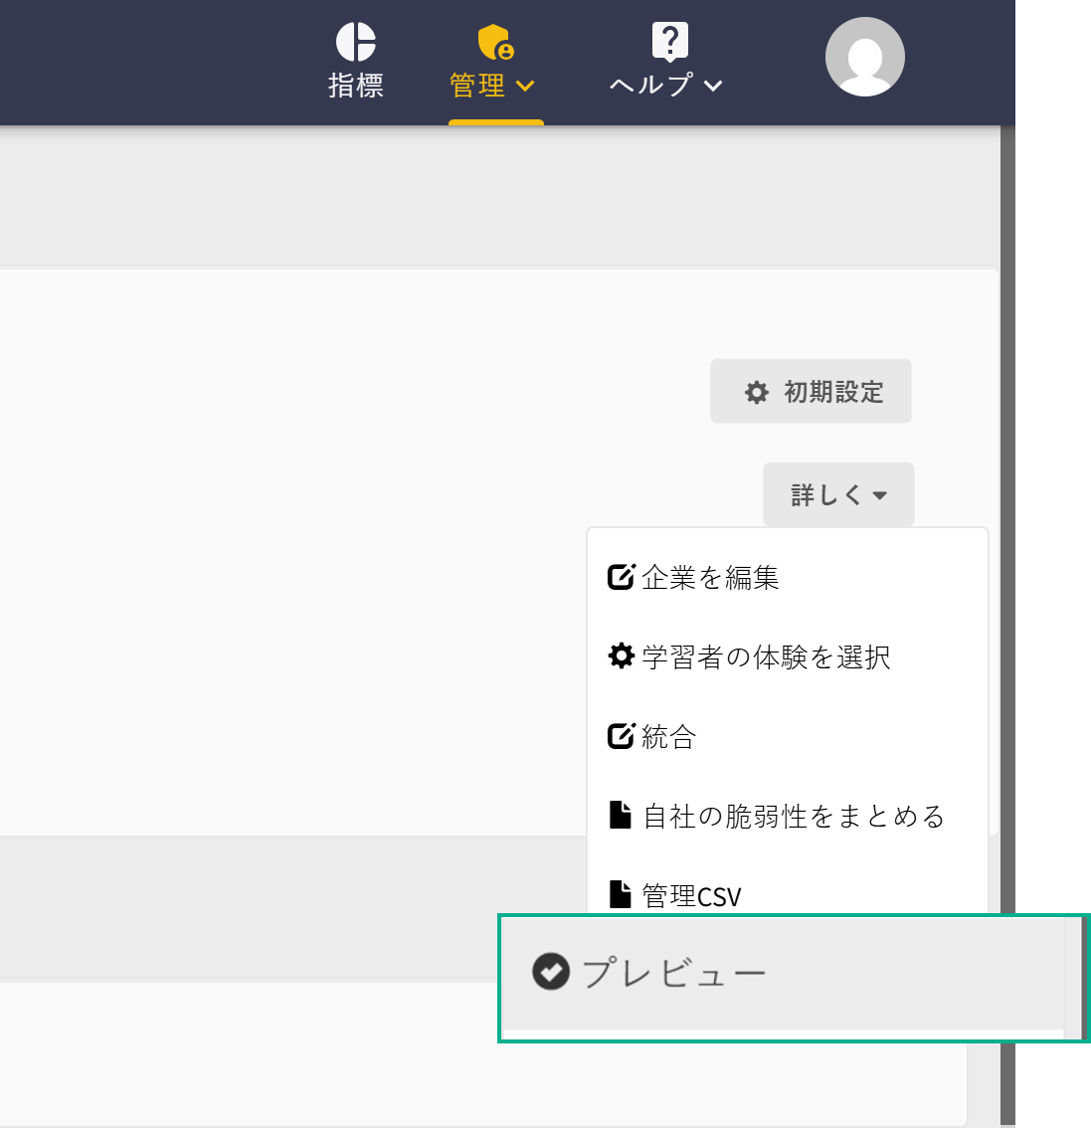Image resolution: width=1091 pixels, height=1128 pixels.
Task: Click the 管理 navigation label
Action: tap(476, 86)
